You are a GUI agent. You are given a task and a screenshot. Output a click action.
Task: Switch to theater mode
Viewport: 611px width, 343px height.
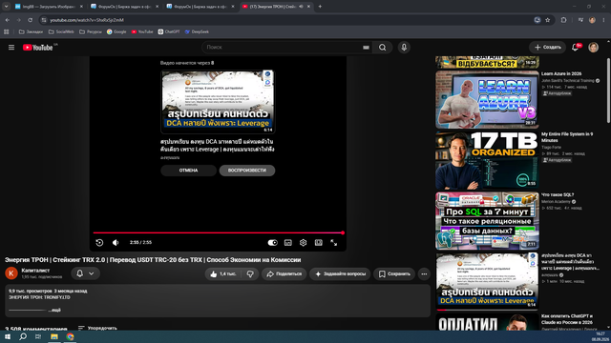click(x=318, y=242)
